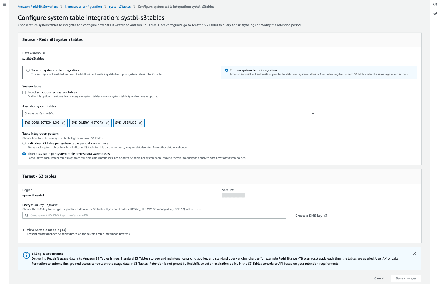Remove the SYS_CONNECTION_LOG tag
Viewport: 439px width, 284px height.
click(64, 123)
